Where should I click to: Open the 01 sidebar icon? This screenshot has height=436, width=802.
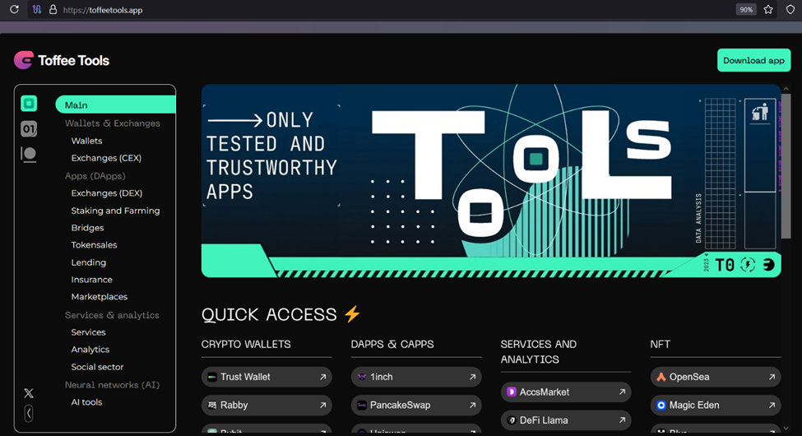pyautogui.click(x=29, y=129)
